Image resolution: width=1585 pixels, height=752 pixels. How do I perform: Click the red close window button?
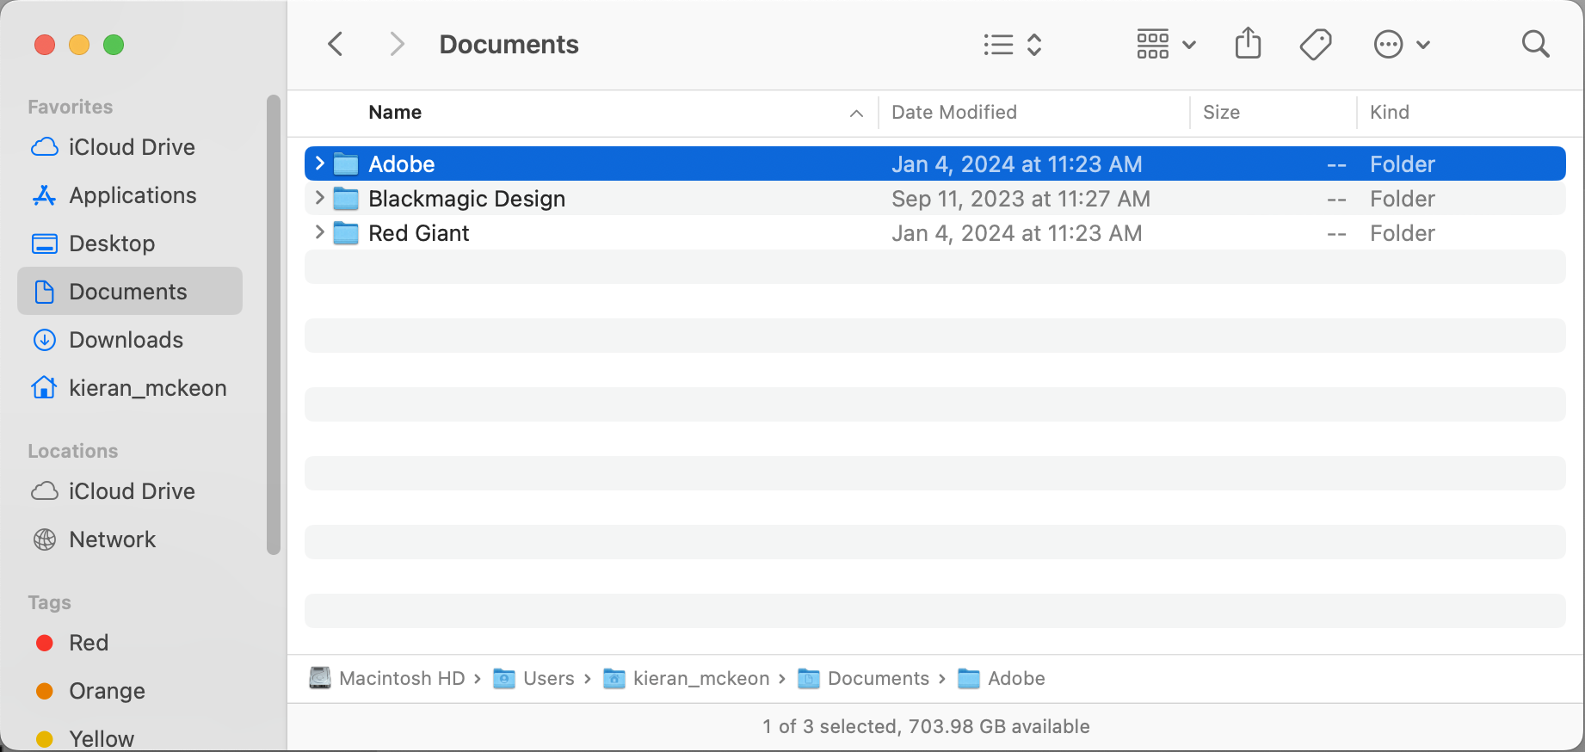pos(45,45)
